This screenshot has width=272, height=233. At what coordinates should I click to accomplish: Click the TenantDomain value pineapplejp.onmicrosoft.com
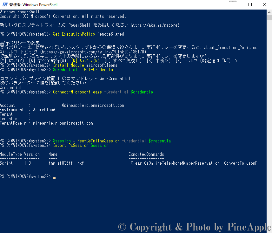coord(63,123)
